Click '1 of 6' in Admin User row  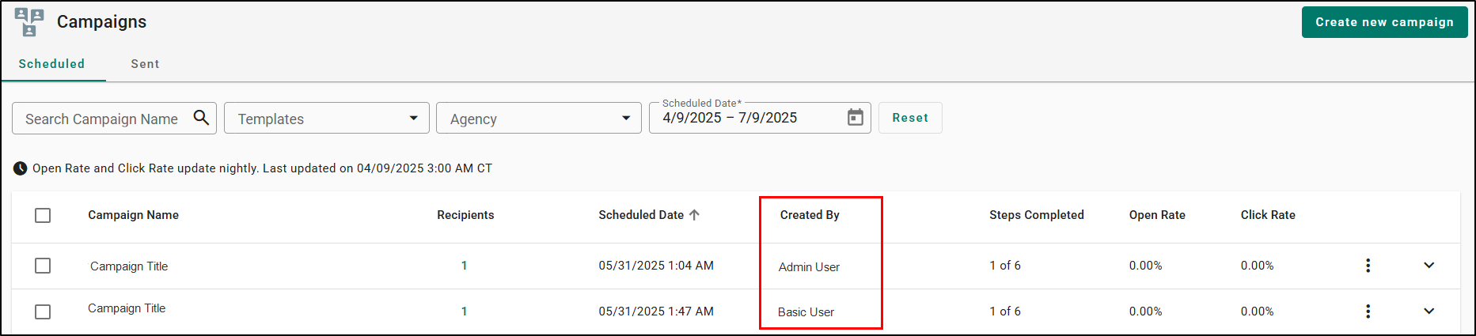pos(1005,266)
